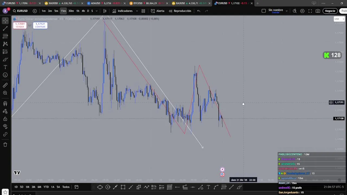Open the Indicadores panel
Viewport: 347px width, 195px height.
click(x=123, y=11)
